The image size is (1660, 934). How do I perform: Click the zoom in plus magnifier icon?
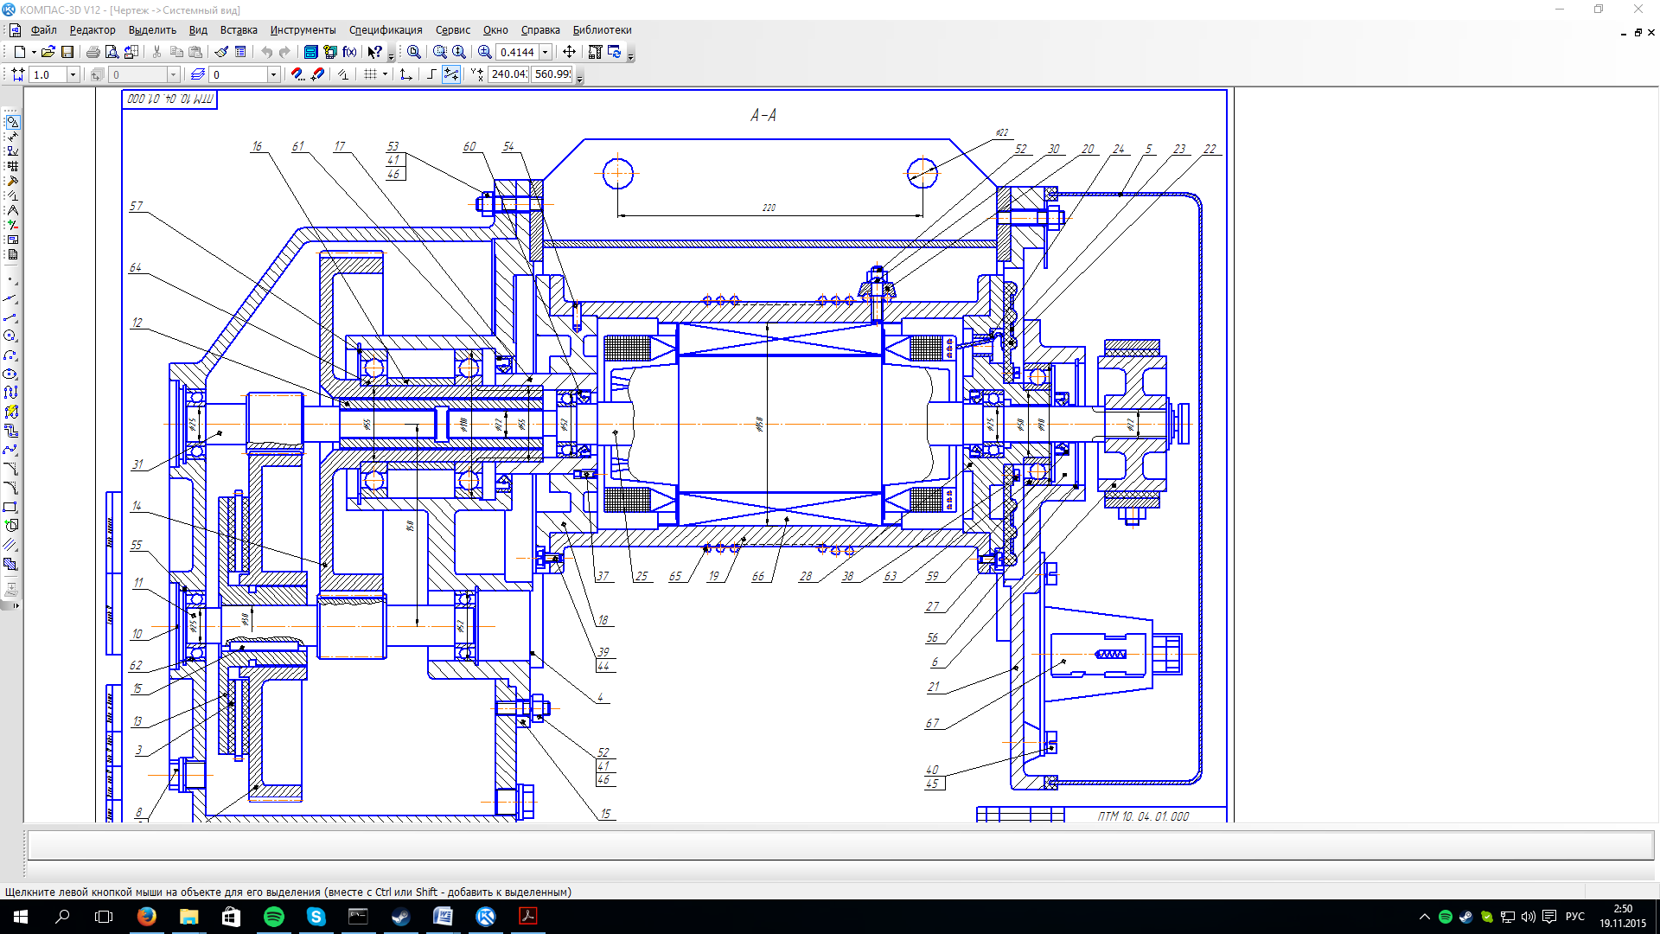(485, 52)
